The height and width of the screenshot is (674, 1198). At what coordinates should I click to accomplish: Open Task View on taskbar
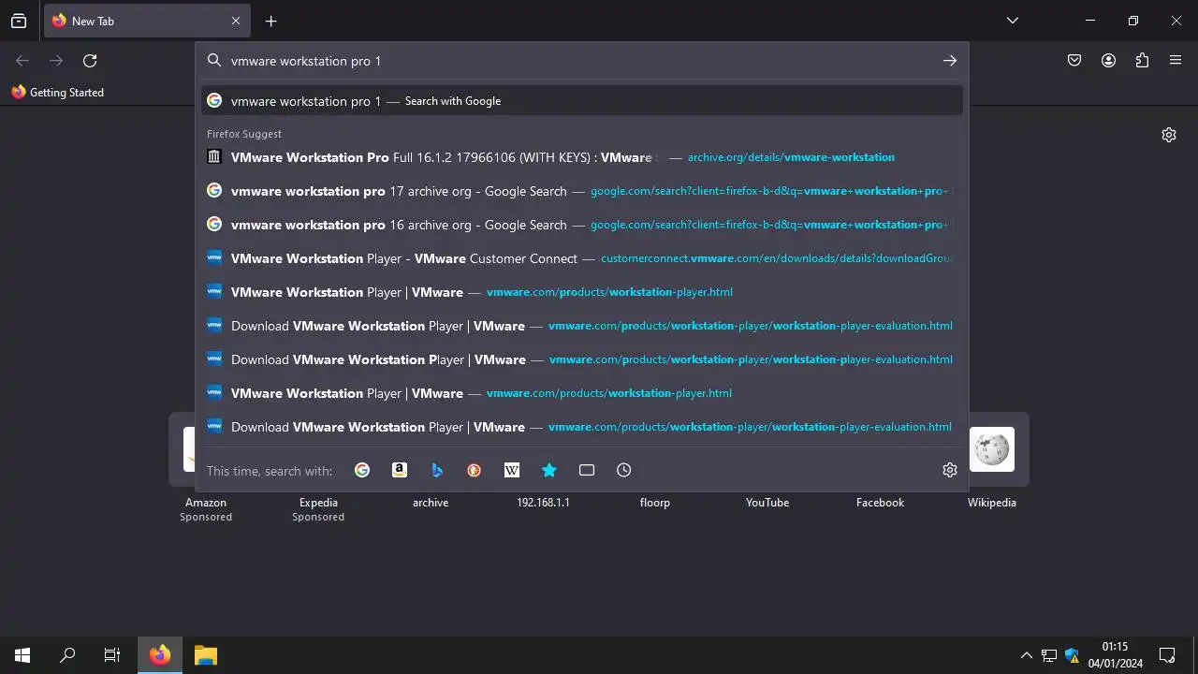(112, 655)
